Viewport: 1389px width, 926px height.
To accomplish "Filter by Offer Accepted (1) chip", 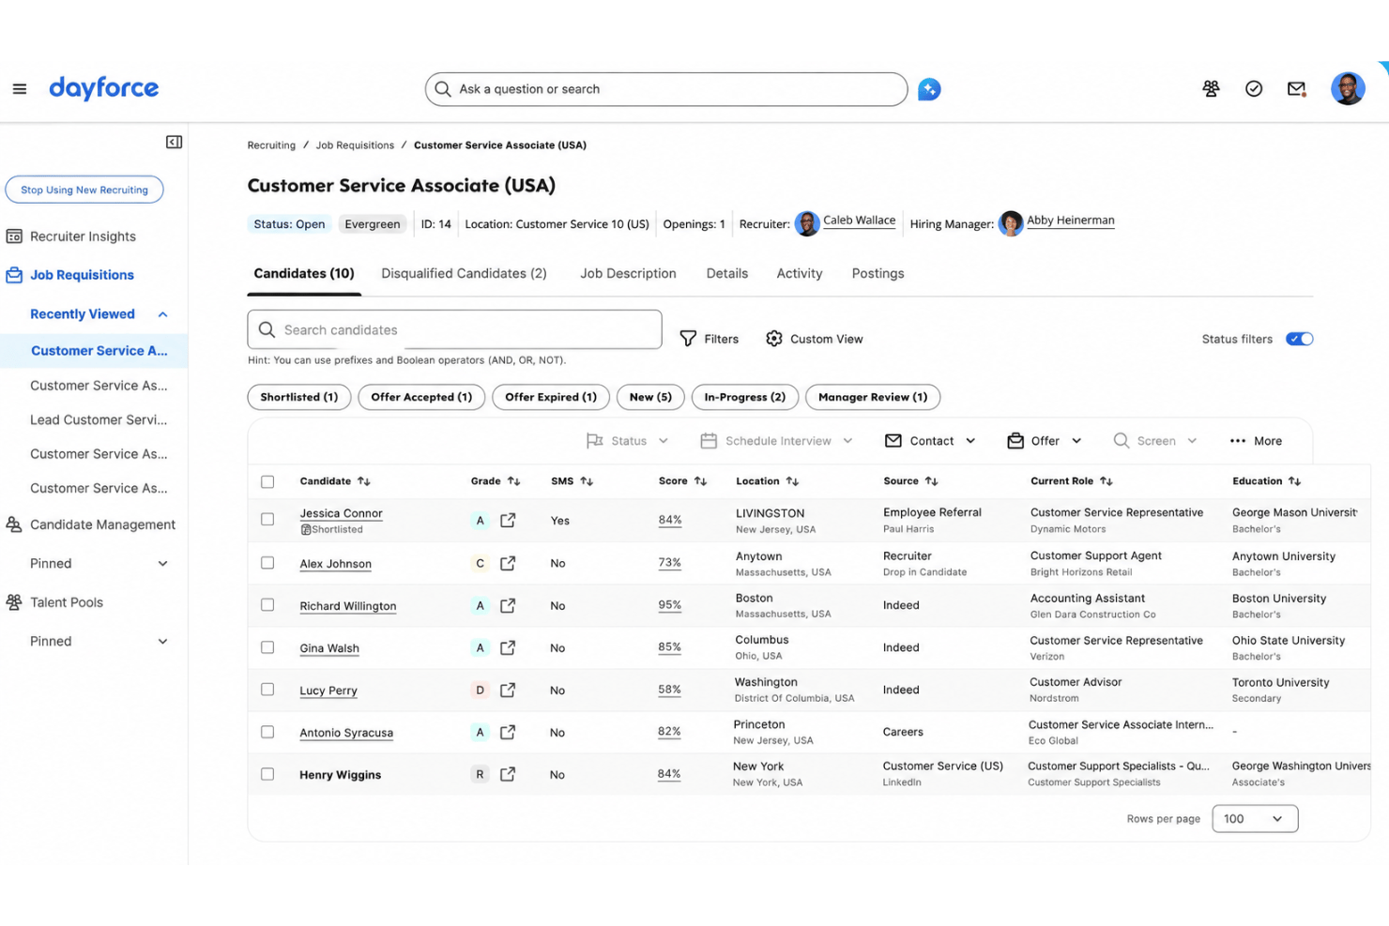I will pos(421,397).
